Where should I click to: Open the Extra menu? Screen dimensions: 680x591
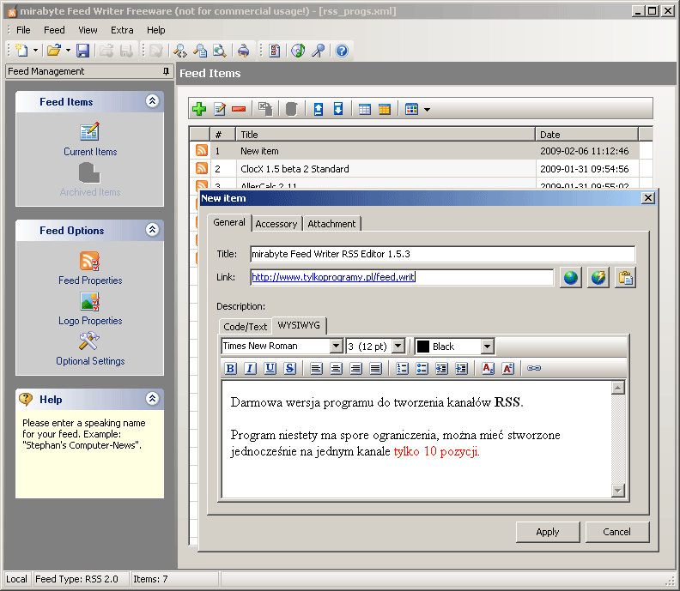click(x=122, y=30)
